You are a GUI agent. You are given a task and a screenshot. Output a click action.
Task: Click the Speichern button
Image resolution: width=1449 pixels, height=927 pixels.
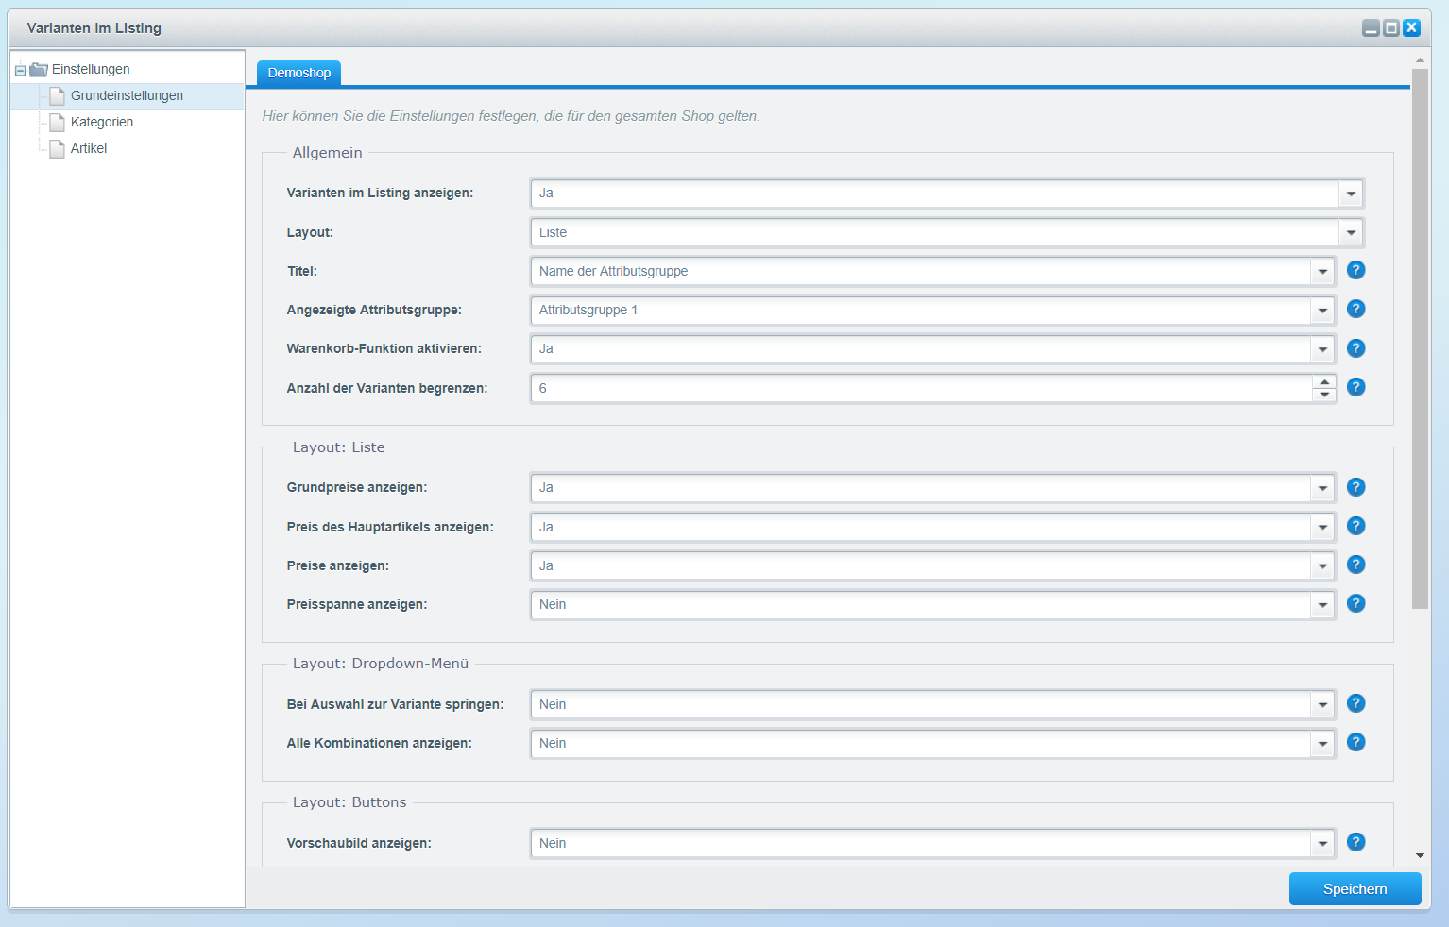1355,889
